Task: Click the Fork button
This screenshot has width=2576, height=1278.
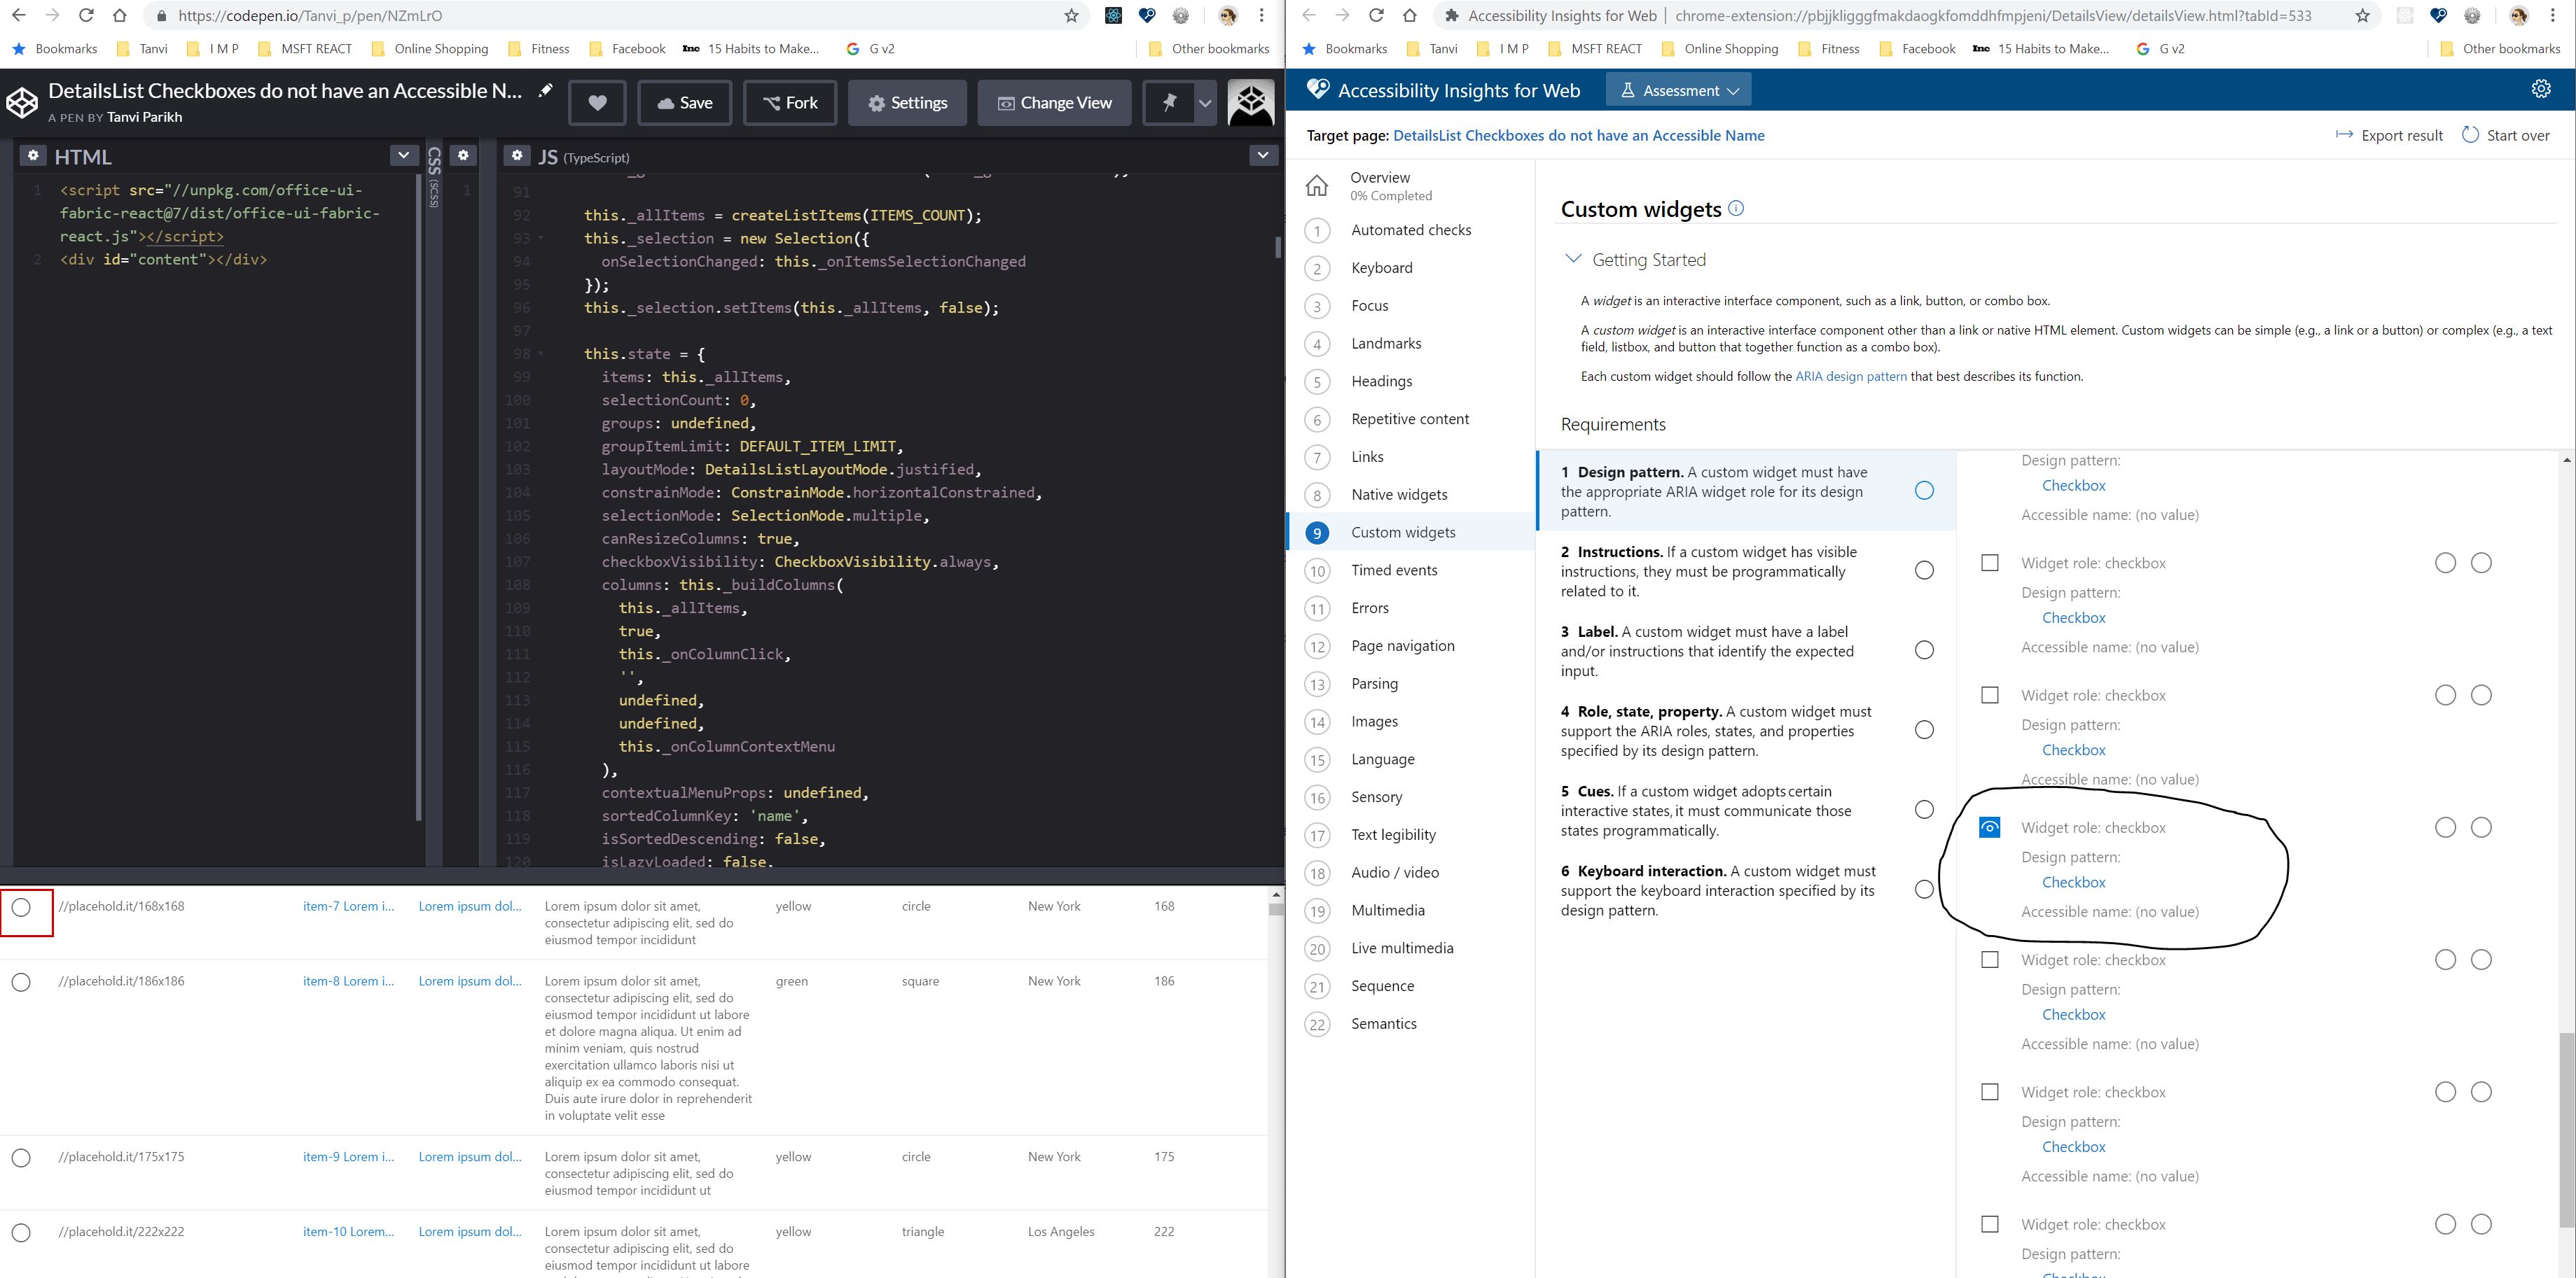Action: point(789,103)
